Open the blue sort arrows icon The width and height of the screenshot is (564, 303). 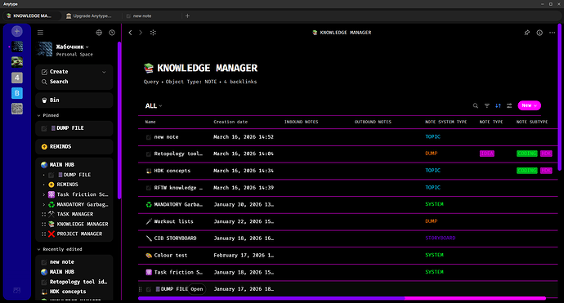coord(498,105)
